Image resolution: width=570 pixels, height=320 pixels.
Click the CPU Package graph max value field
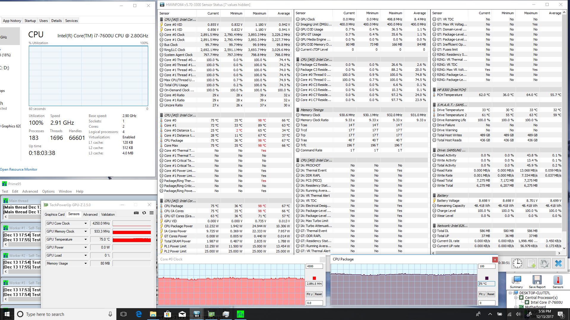tap(487, 266)
